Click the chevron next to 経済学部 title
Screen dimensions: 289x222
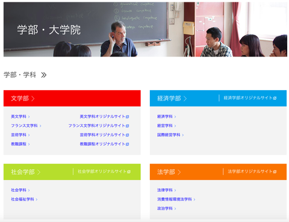coord(185,99)
